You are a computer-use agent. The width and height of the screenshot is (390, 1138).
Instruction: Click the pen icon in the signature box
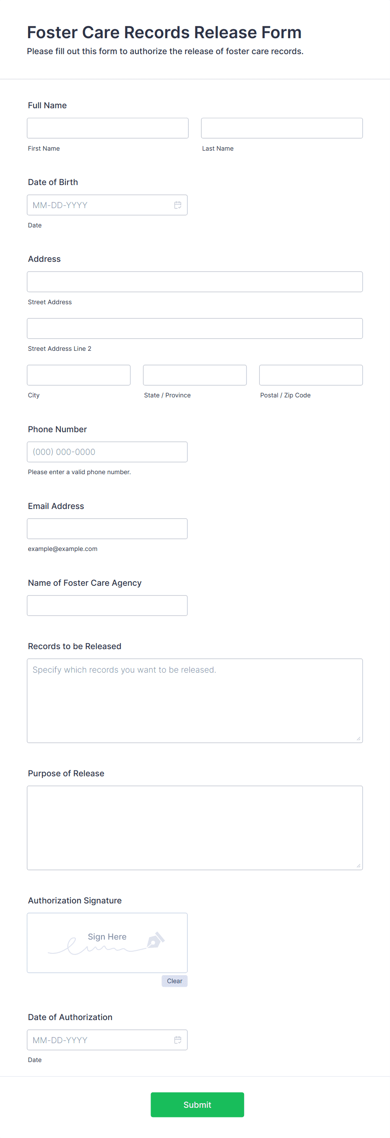pos(156,940)
